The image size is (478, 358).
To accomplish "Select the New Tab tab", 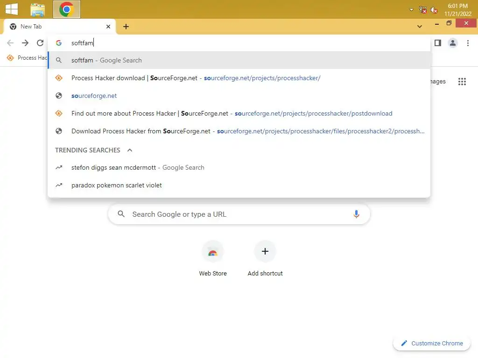I will pyautogui.click(x=59, y=27).
